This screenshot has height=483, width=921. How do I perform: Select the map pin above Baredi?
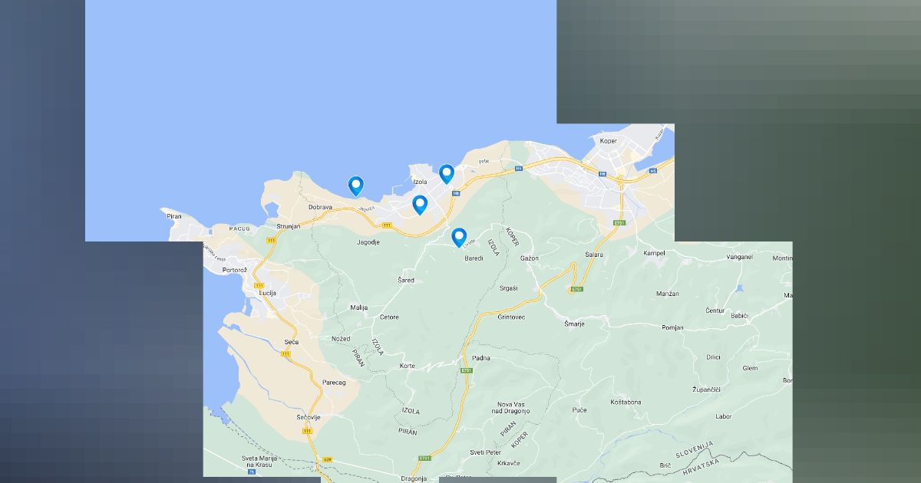pyautogui.click(x=459, y=238)
